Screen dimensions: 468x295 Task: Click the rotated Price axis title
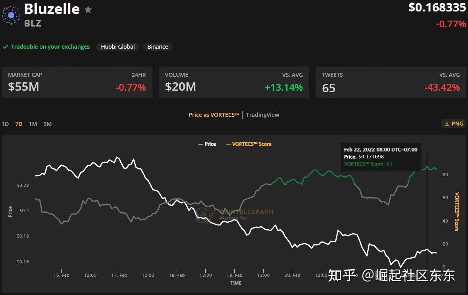click(10, 211)
